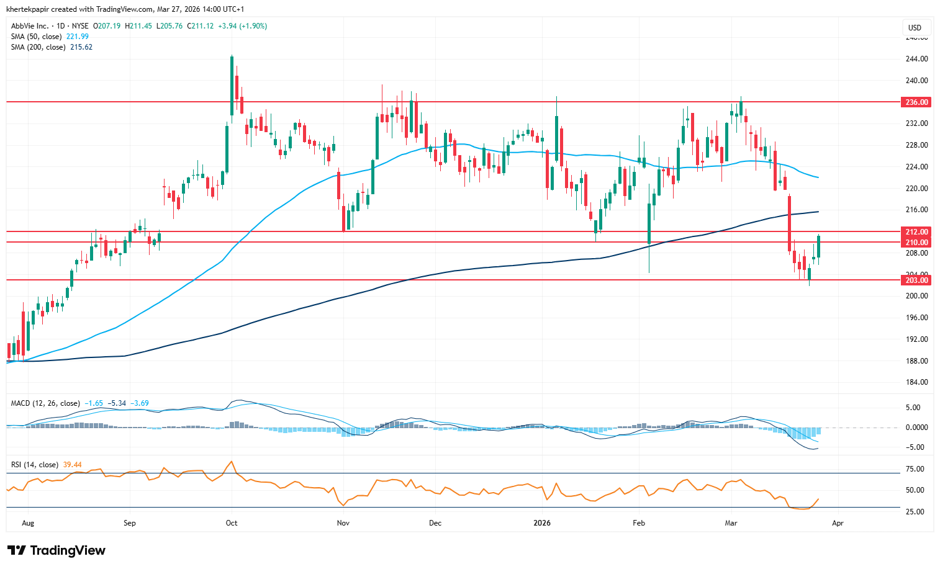Select the SMA 200 indicator legend
The width and height of the screenshot is (940, 569).
(x=38, y=47)
